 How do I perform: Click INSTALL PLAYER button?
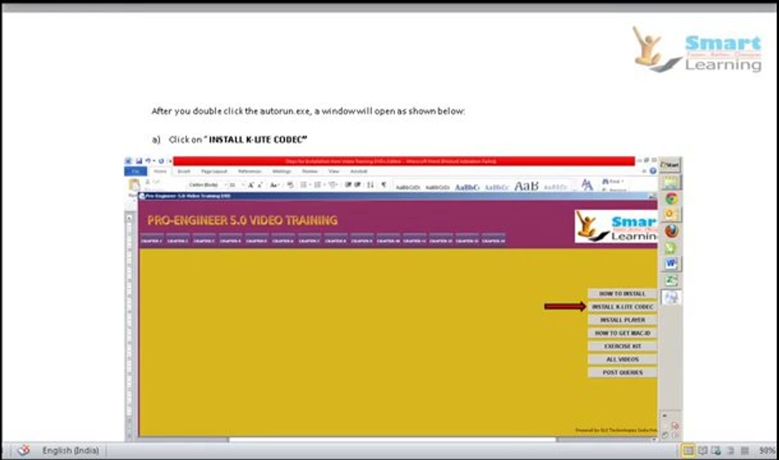click(622, 319)
